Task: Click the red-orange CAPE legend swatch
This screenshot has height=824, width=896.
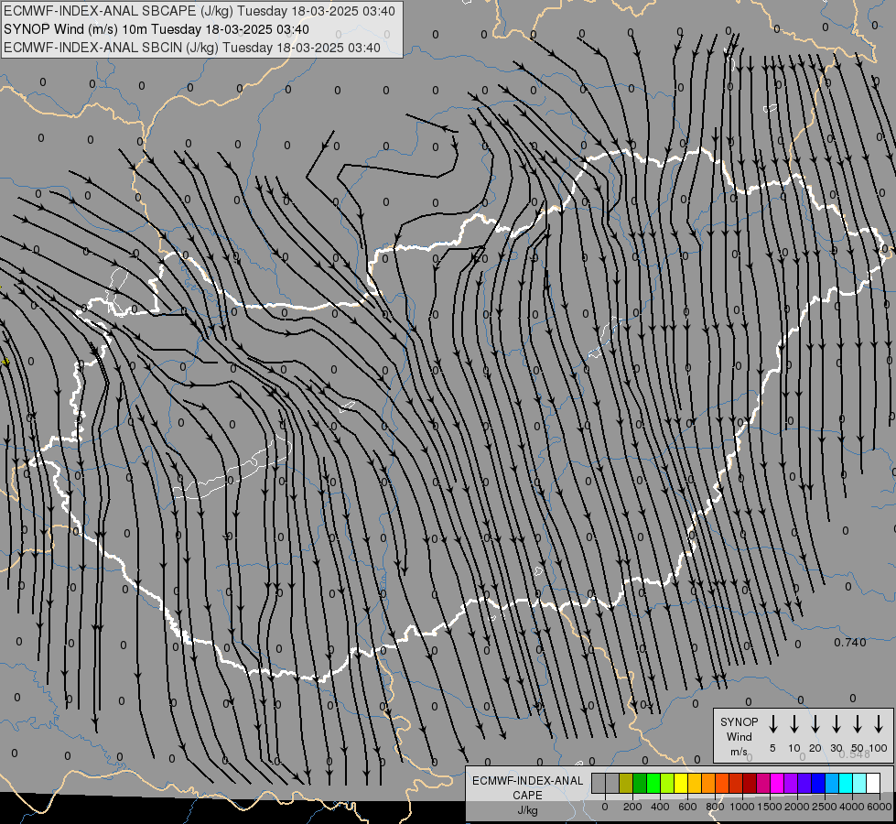Action: 722,783
